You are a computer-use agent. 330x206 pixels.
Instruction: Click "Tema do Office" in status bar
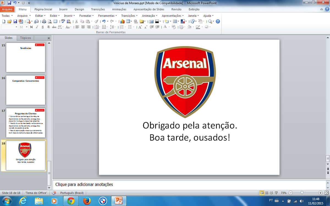tap(36, 193)
